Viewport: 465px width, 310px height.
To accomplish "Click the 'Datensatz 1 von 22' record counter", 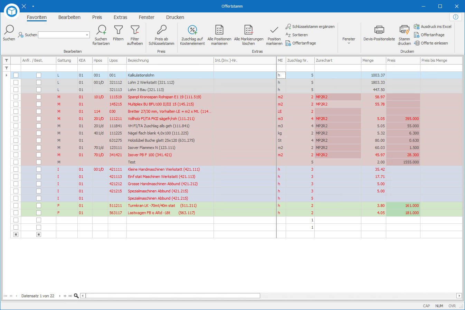I will click(x=38, y=296).
